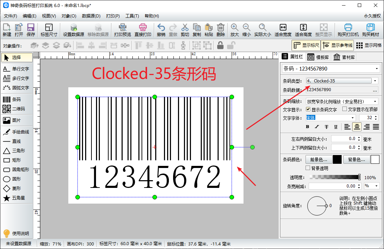The width and height of the screenshot is (384, 249).
Task: Open the 数据源(D) menu
Action: [91, 16]
